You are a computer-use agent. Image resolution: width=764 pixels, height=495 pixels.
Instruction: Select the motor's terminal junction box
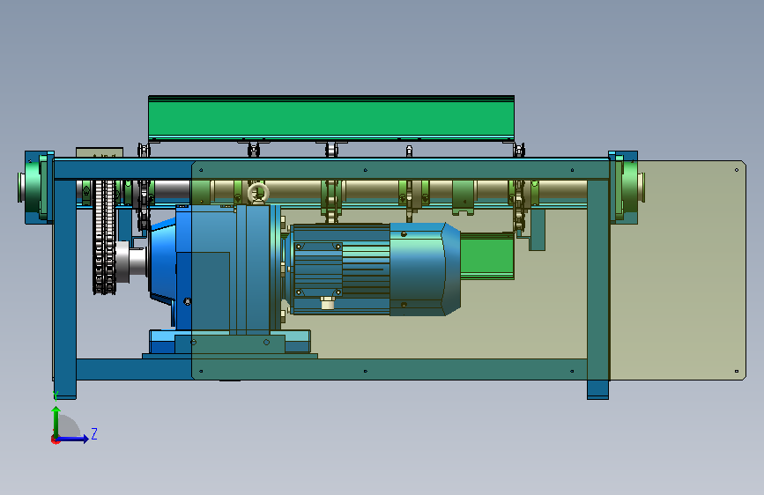click(318, 270)
